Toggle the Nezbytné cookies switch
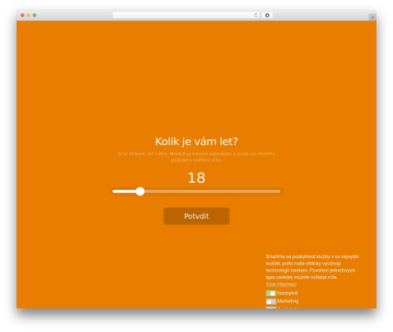Viewport: 393px width, 332px height. pyautogui.click(x=271, y=294)
